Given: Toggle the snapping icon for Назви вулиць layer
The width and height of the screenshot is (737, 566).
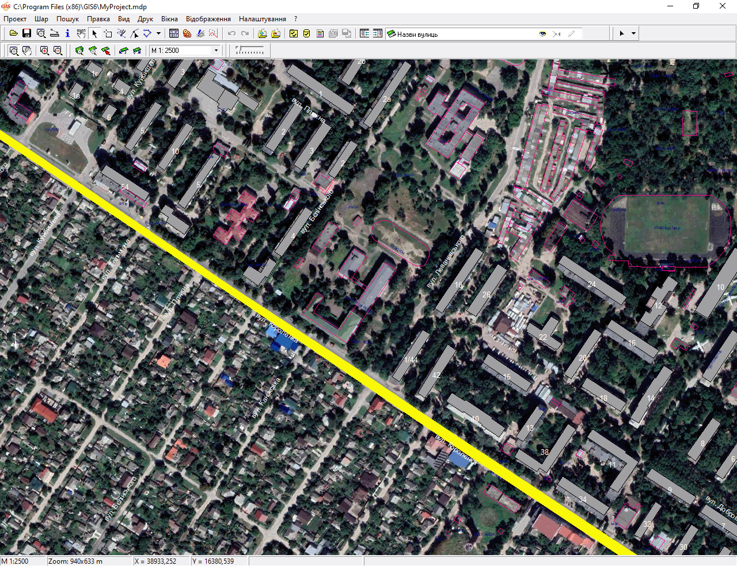Looking at the screenshot, I should pyautogui.click(x=556, y=34).
